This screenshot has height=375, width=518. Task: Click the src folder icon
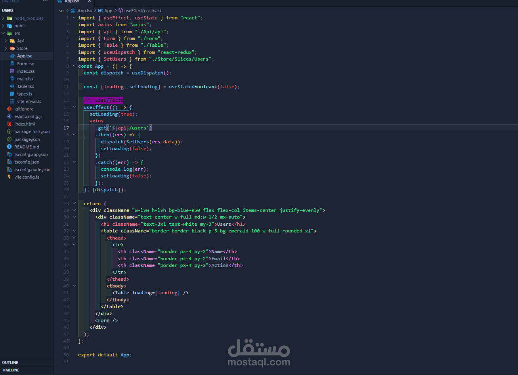coord(10,33)
